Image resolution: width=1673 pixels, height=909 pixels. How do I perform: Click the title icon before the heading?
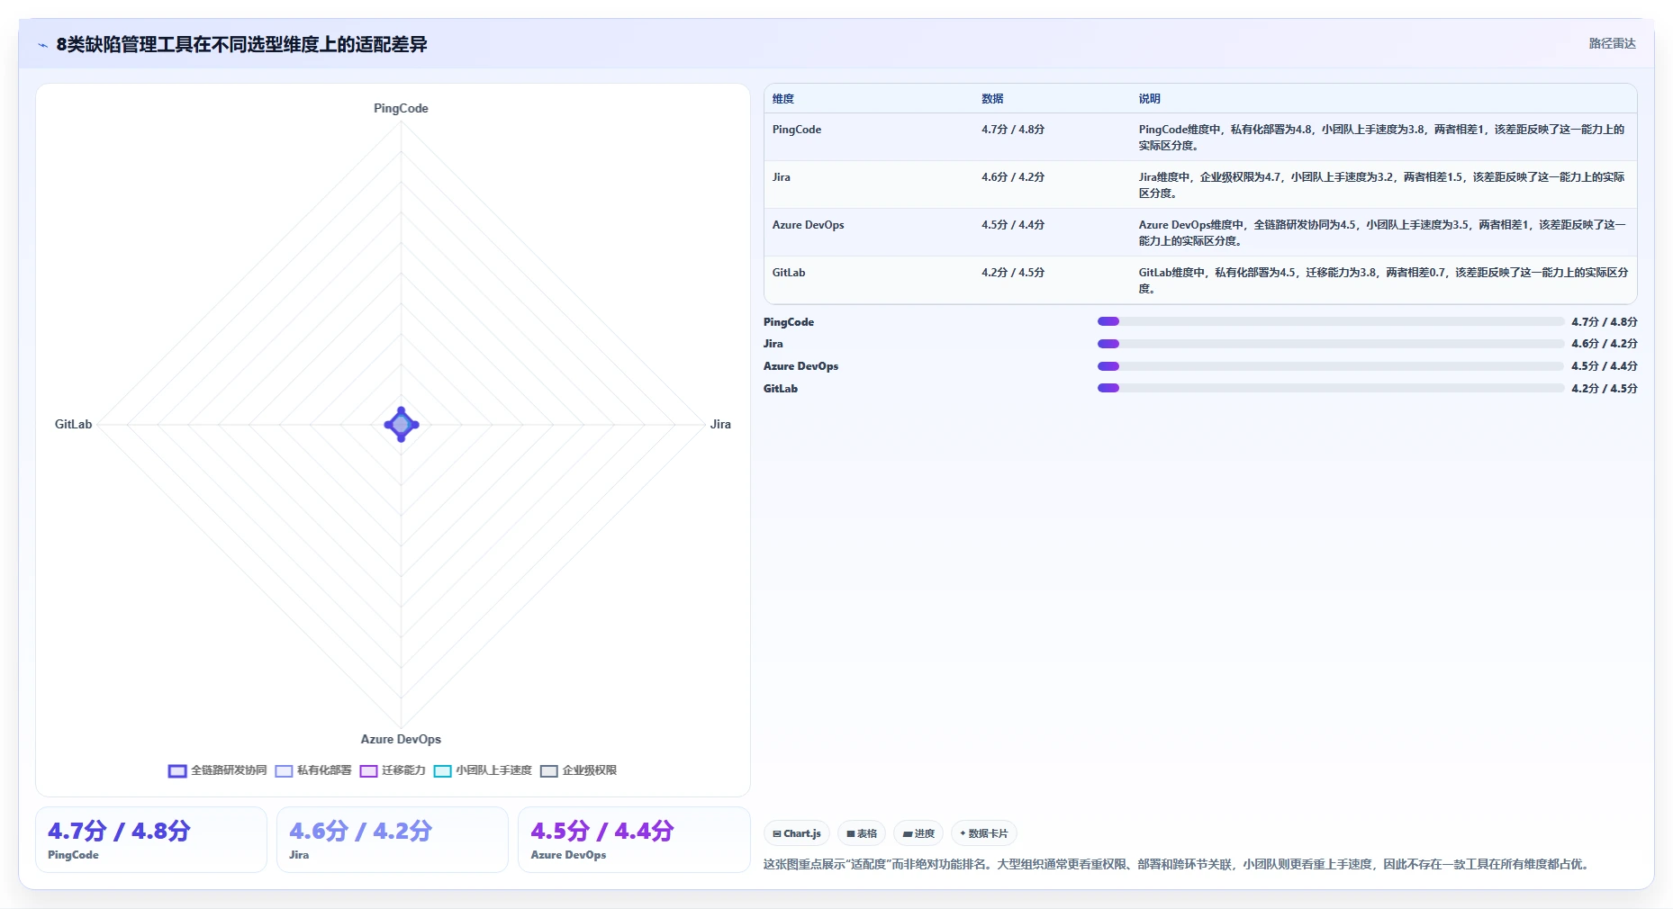click(x=42, y=45)
